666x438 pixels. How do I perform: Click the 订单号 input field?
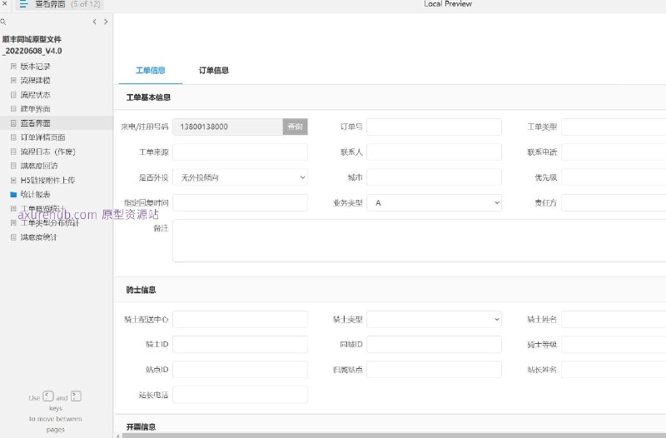434,127
